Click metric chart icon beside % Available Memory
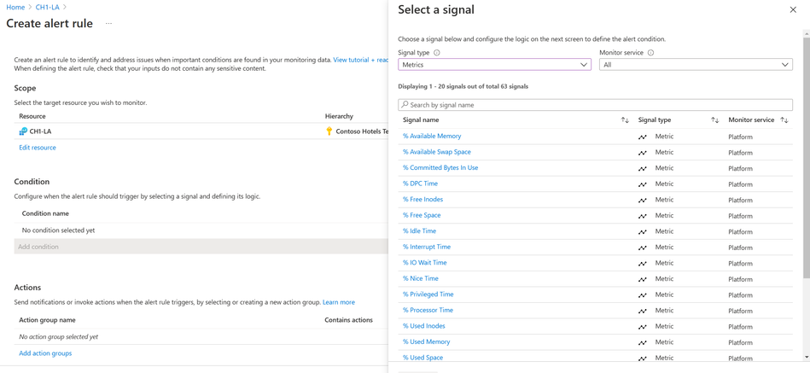 tap(643, 137)
